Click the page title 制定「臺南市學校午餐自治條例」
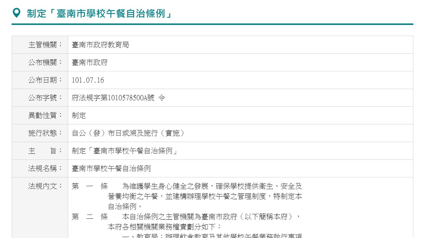The height and width of the screenshot is (238, 424). pyautogui.click(x=99, y=14)
